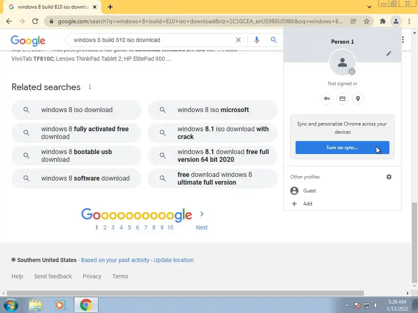The image size is (418, 313).
Task: Search windows 8 iso download suggestion
Action: pos(76,110)
